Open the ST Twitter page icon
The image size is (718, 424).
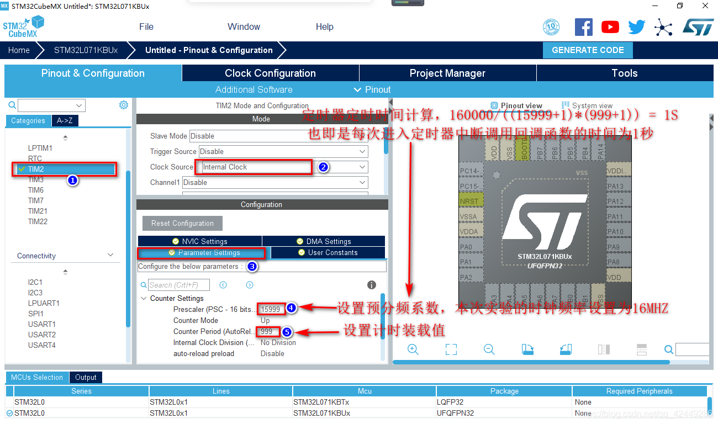coord(636,26)
